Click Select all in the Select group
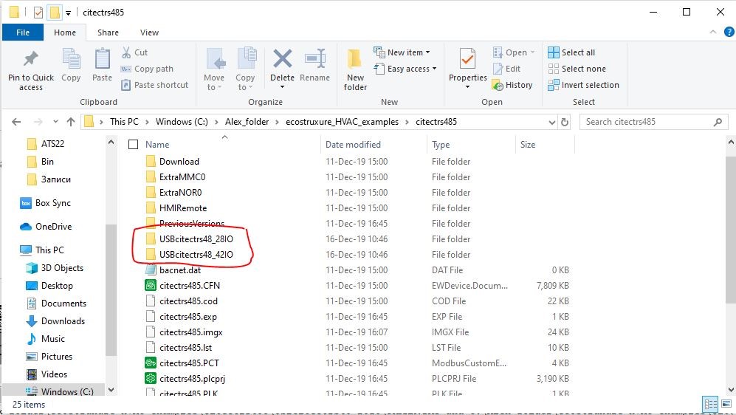Viewport: 736px width, 415px height. [571, 52]
